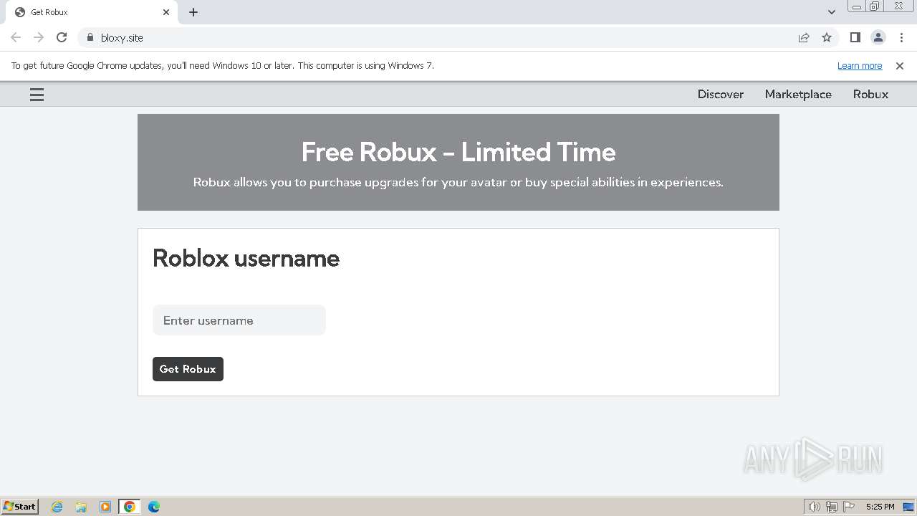
Task: Go to the Discover page
Action: click(721, 94)
